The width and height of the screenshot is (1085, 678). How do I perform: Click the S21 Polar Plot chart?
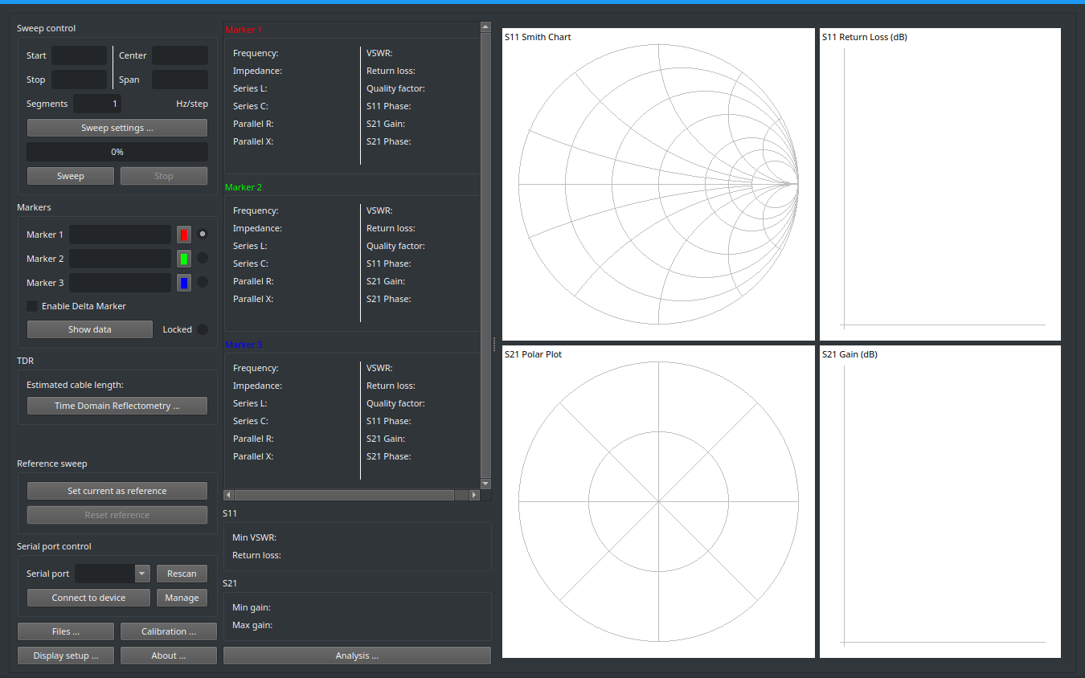click(x=658, y=501)
